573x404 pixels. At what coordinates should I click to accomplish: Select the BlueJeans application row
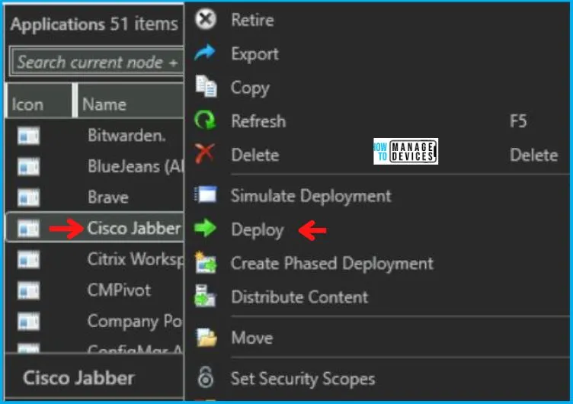coord(94,167)
